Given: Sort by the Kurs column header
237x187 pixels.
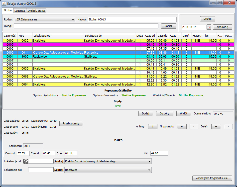Looking at the screenshot, I should (25, 36).
